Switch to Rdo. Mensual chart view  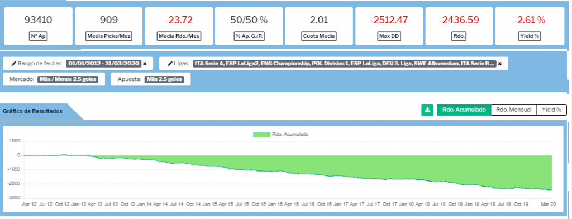tap(514, 110)
